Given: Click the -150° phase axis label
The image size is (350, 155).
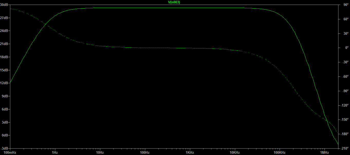Looking at the screenshot, I should pyautogui.click(x=344, y=119).
